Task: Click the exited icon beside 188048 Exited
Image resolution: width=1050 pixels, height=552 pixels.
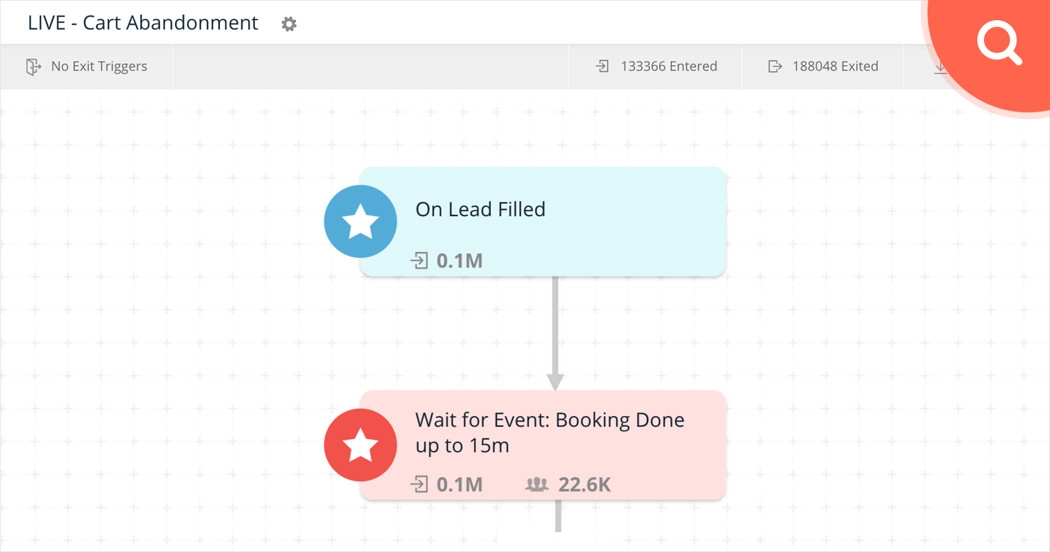Action: 775,66
